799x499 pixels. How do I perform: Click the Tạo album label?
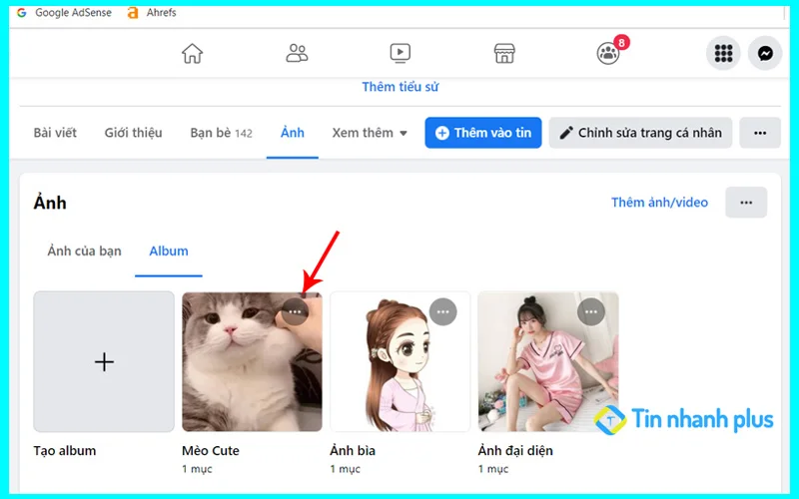pos(65,451)
